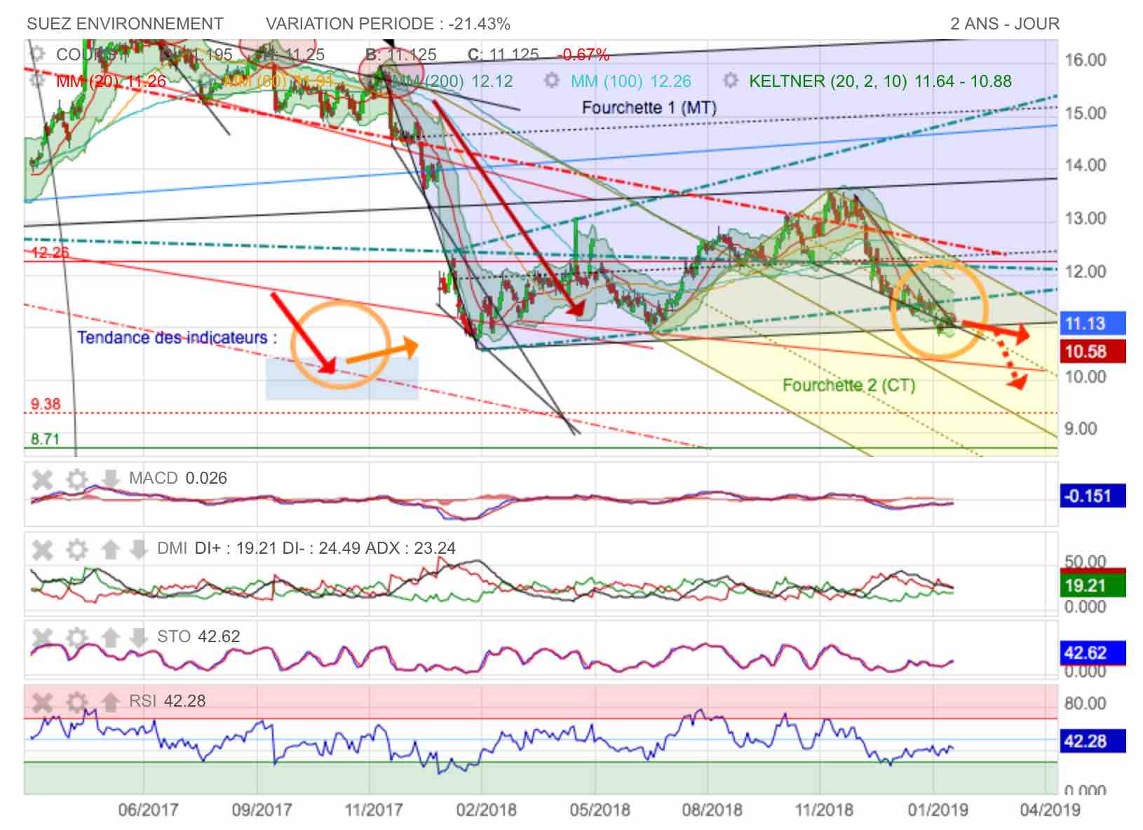The image size is (1143, 830).
Task: Open the STO indicator settings gear
Action: (76, 637)
